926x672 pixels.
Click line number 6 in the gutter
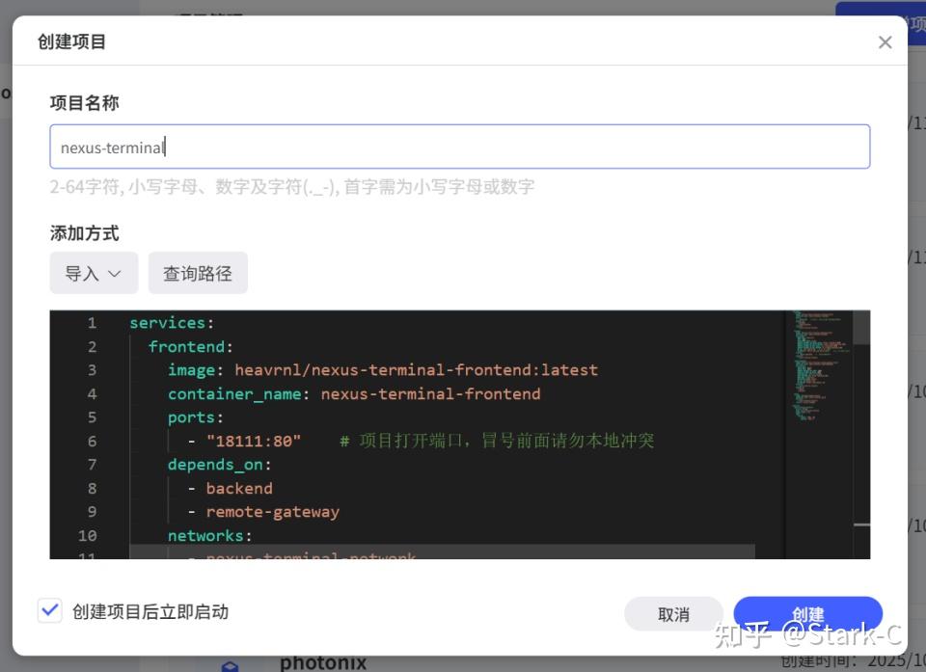tap(92, 441)
